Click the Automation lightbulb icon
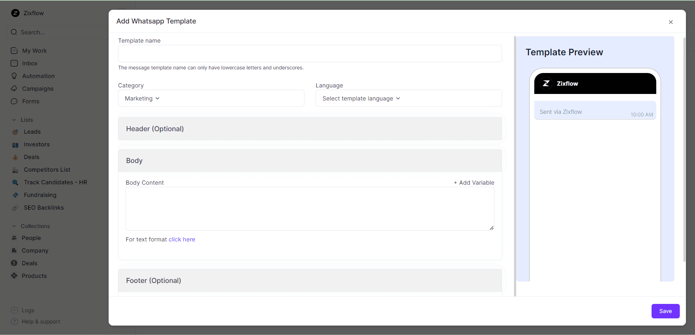Image resolution: width=695 pixels, height=335 pixels. pyautogui.click(x=14, y=76)
